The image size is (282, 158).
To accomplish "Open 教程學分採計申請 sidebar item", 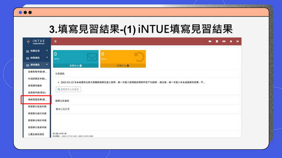I will [37, 120].
